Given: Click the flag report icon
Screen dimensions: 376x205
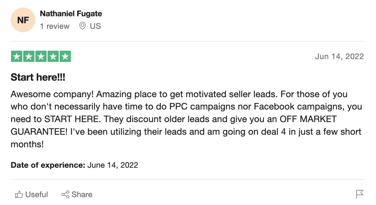Looking at the screenshot, I should [x=360, y=194].
